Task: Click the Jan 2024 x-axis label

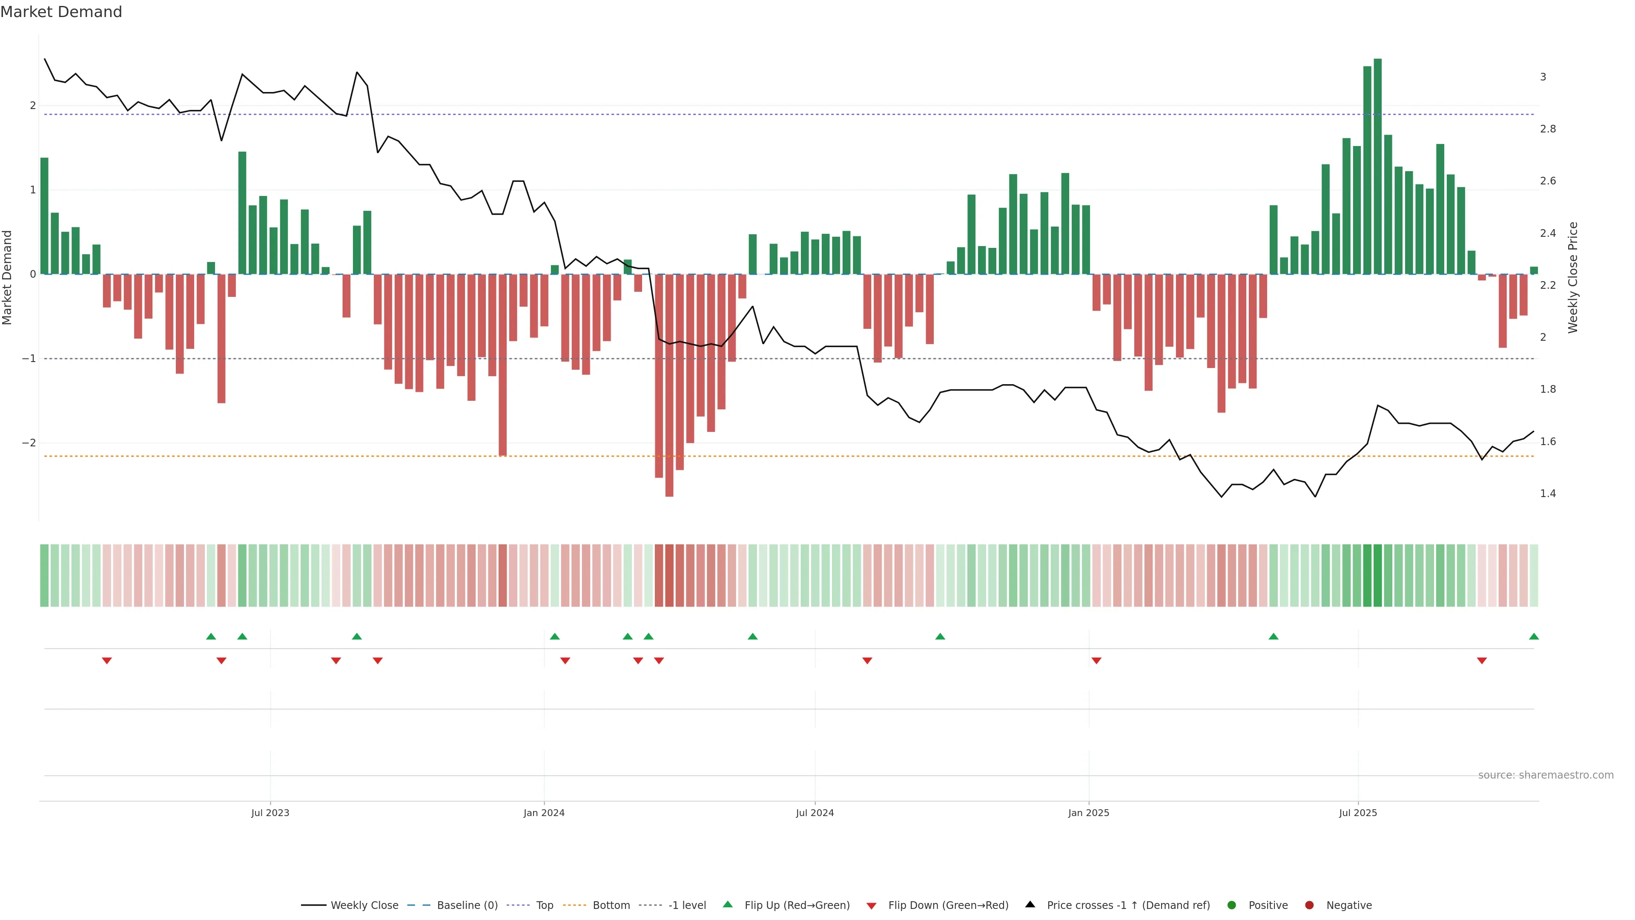Action: point(544,814)
